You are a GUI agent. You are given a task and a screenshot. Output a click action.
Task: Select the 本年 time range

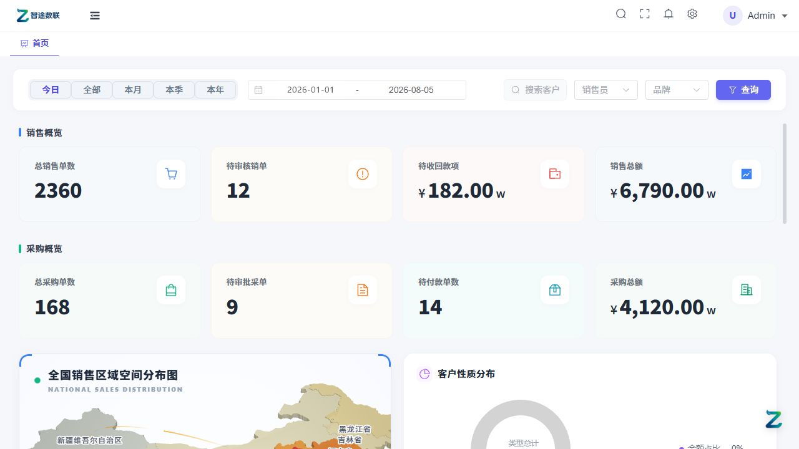coord(215,90)
